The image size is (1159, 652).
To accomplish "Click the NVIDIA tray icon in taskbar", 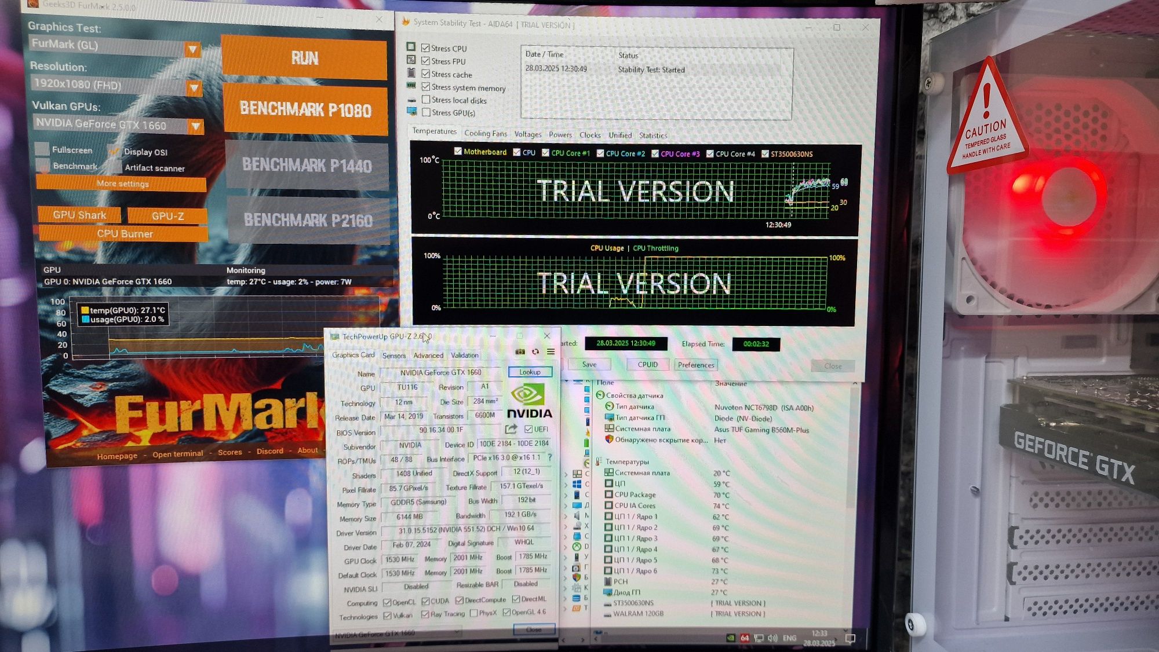I will point(730,638).
